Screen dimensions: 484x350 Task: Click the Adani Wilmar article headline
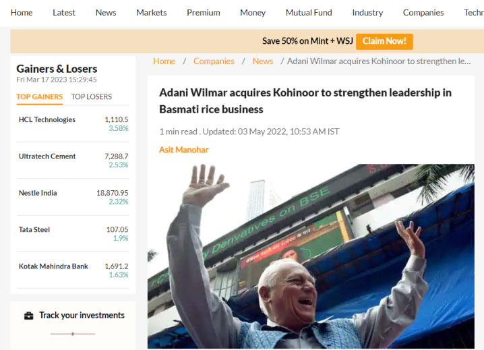(305, 100)
